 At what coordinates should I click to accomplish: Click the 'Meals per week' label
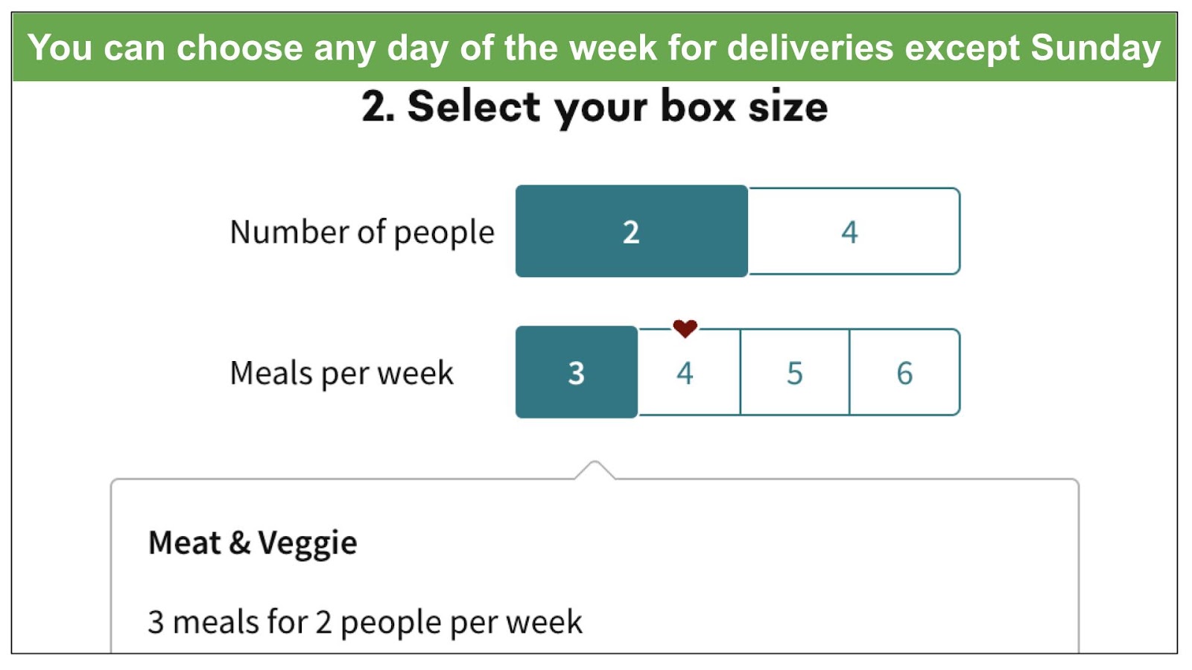(342, 373)
